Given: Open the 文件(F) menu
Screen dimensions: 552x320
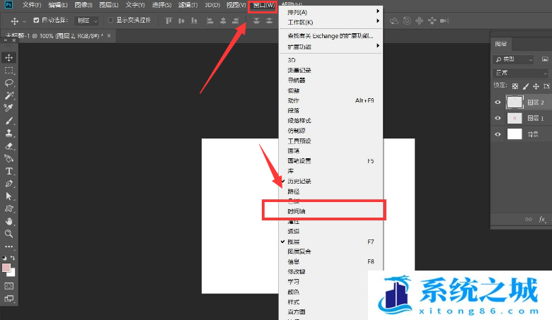Looking at the screenshot, I should 32,5.
